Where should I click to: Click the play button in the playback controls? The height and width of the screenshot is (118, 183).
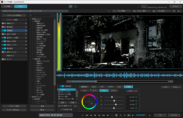95,115
